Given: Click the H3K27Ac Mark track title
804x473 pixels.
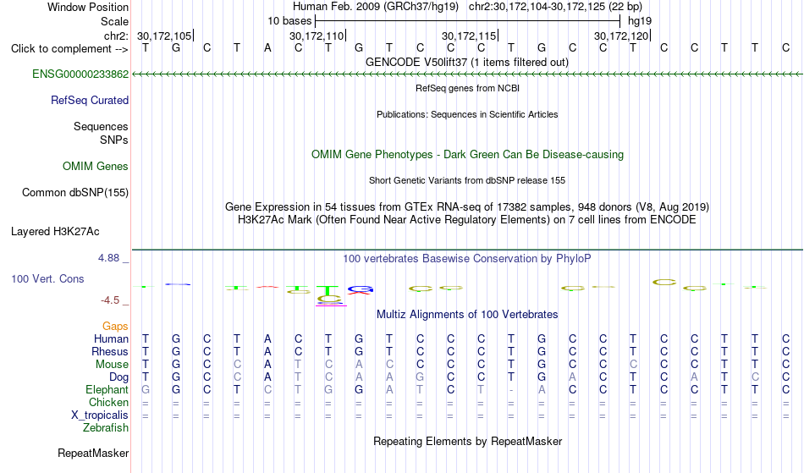Looking at the screenshot, I should 467,220.
